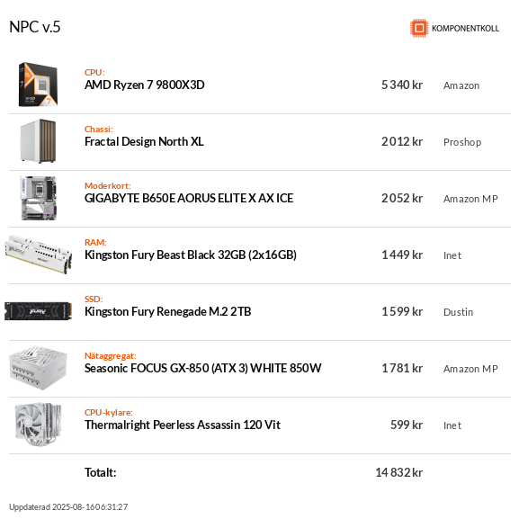Select the Fractal Design North XL case image
The image size is (519, 519).
pyautogui.click(x=38, y=141)
